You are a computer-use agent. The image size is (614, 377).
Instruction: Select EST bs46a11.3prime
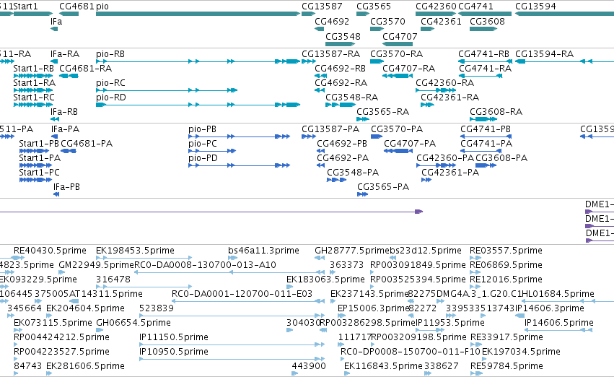[263, 251]
